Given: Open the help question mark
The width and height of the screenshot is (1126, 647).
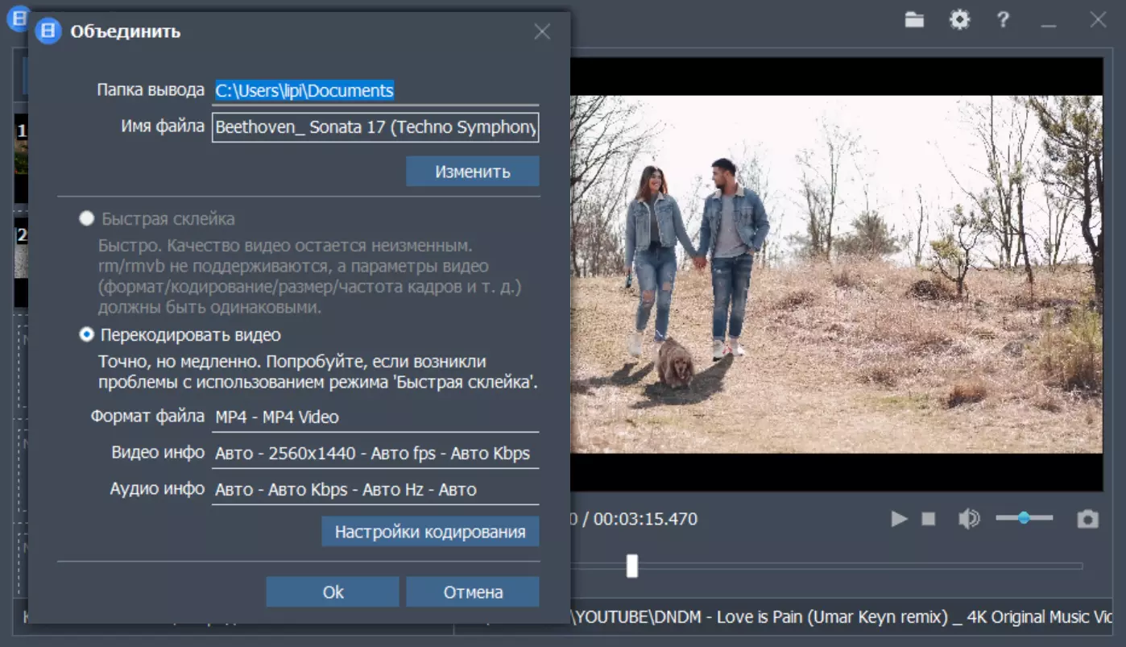Looking at the screenshot, I should [x=1003, y=19].
